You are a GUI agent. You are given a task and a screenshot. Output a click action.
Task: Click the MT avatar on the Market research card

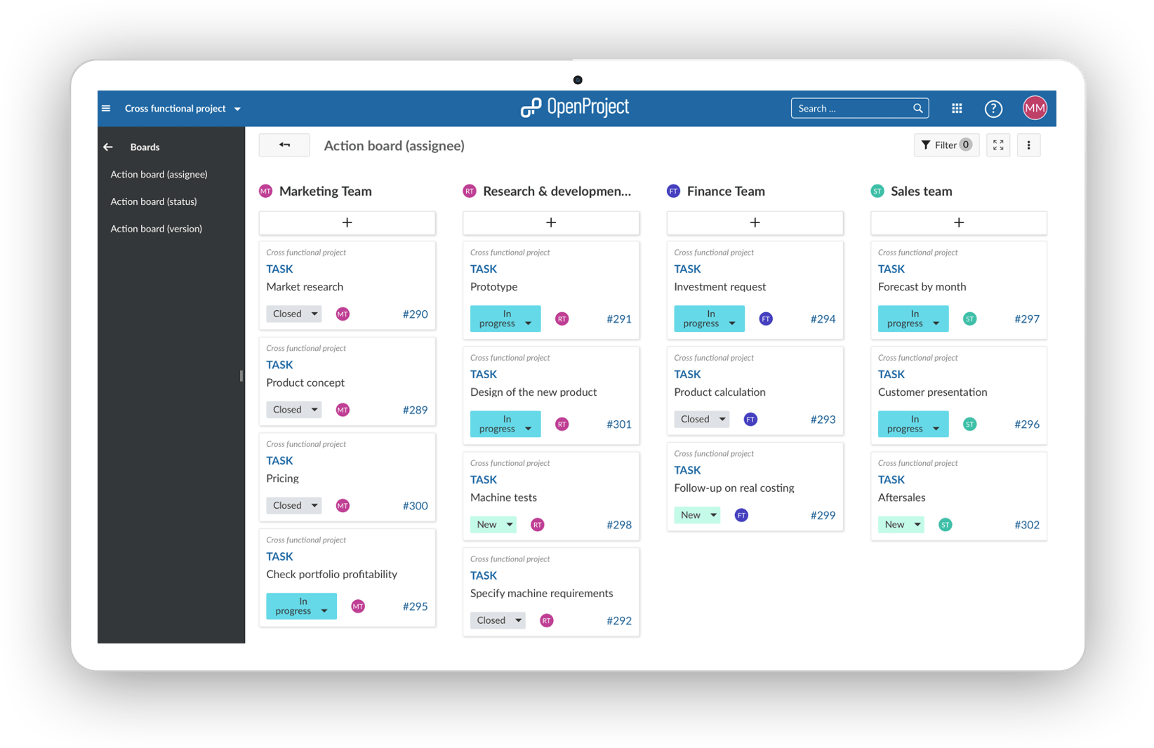342,314
